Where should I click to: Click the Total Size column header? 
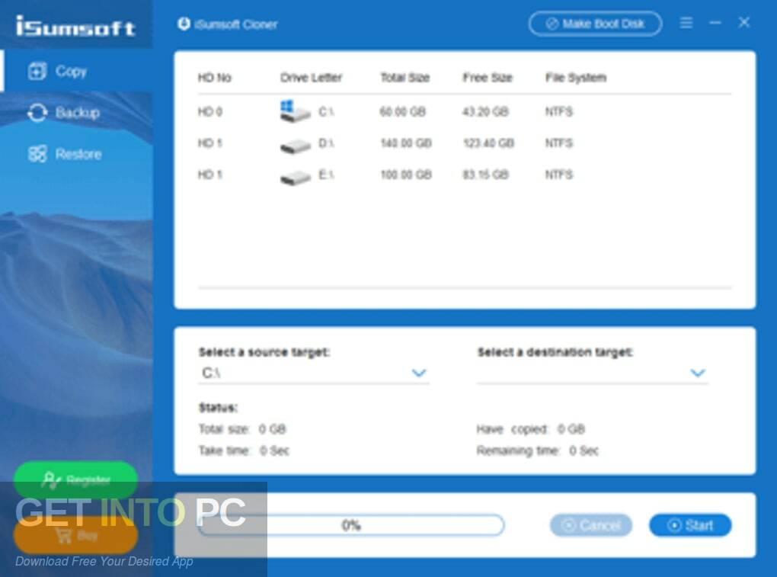click(x=404, y=78)
